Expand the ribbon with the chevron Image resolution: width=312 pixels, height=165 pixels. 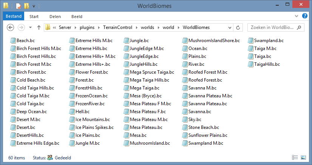(x=297, y=16)
